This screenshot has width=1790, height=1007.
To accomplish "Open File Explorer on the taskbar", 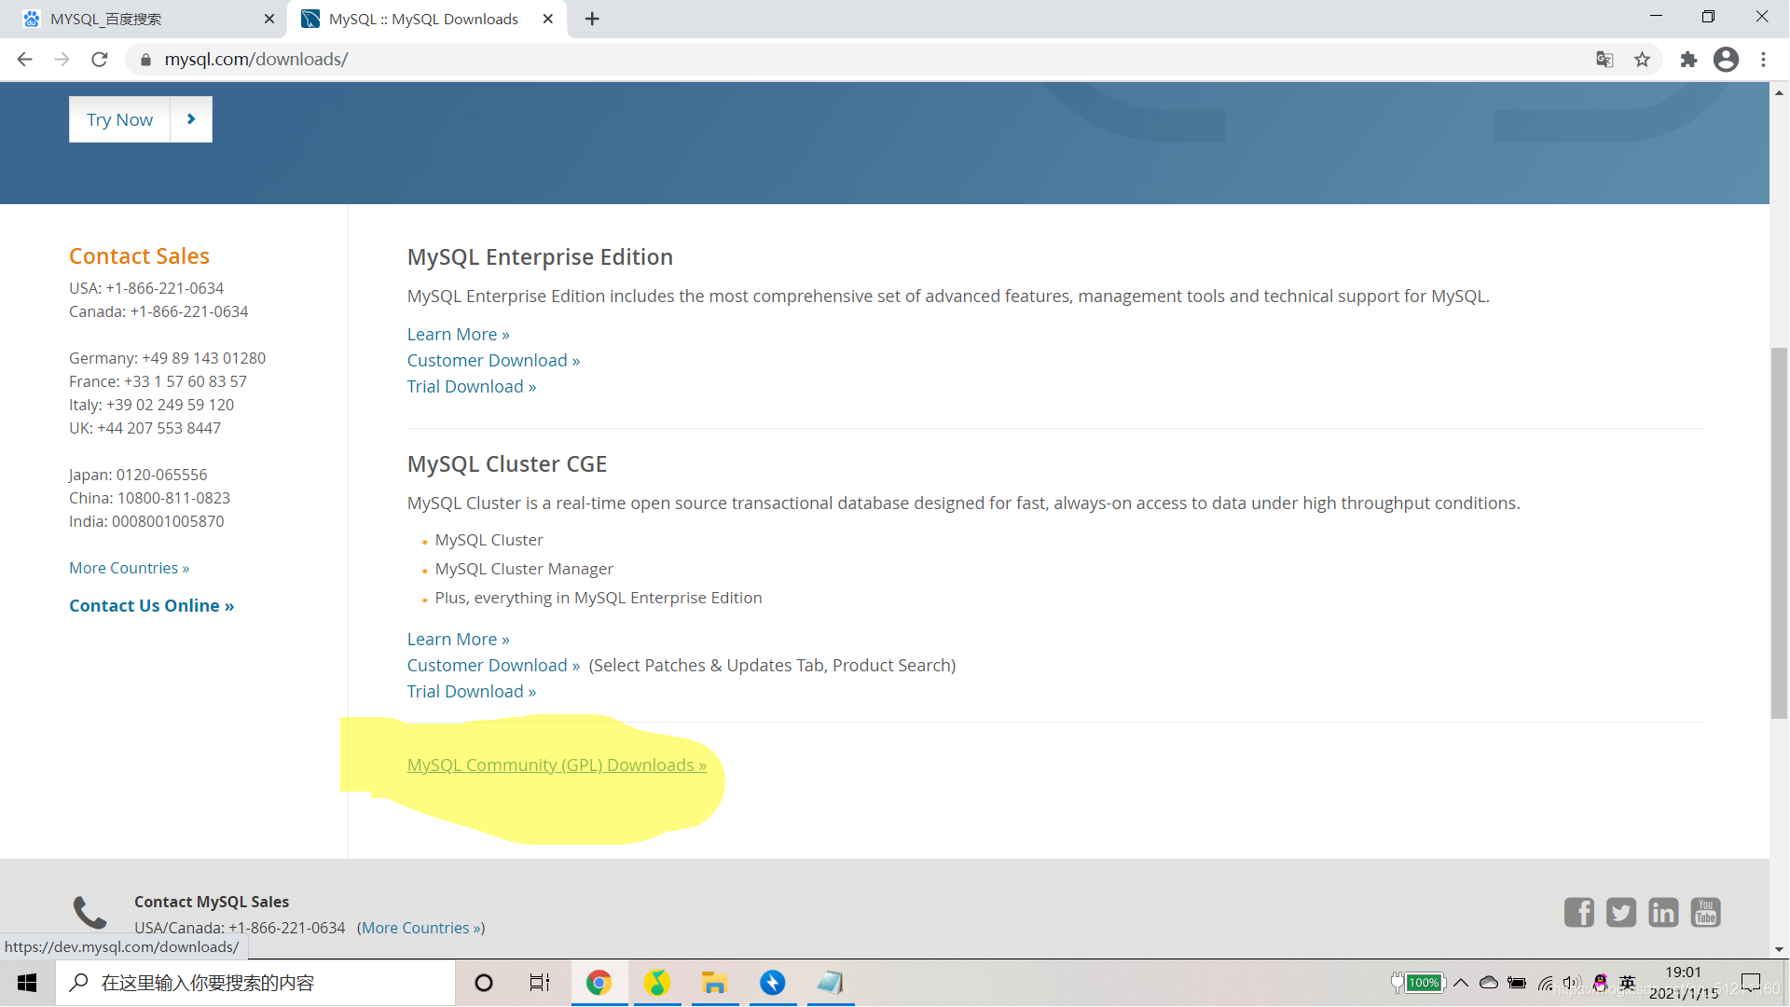I will coord(715,983).
